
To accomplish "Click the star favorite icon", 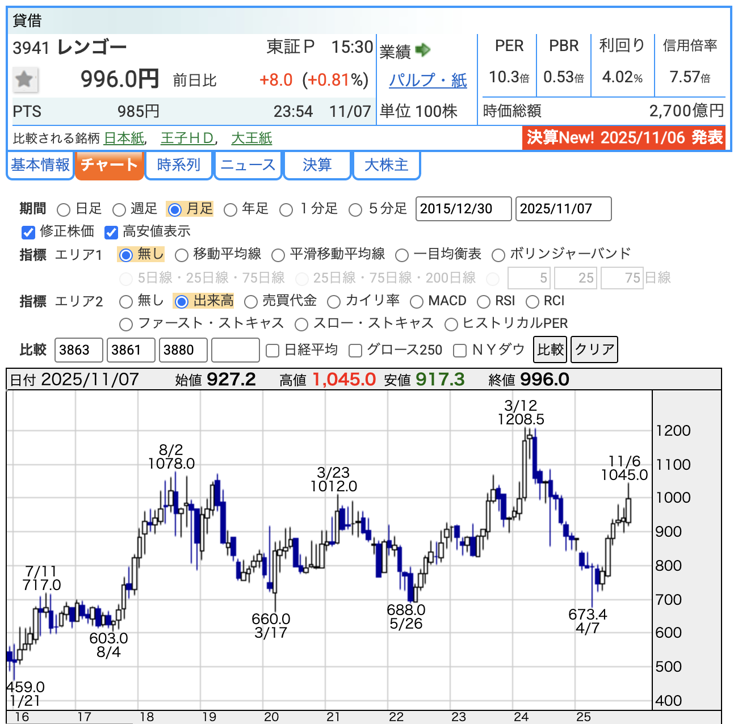I will pyautogui.click(x=25, y=79).
